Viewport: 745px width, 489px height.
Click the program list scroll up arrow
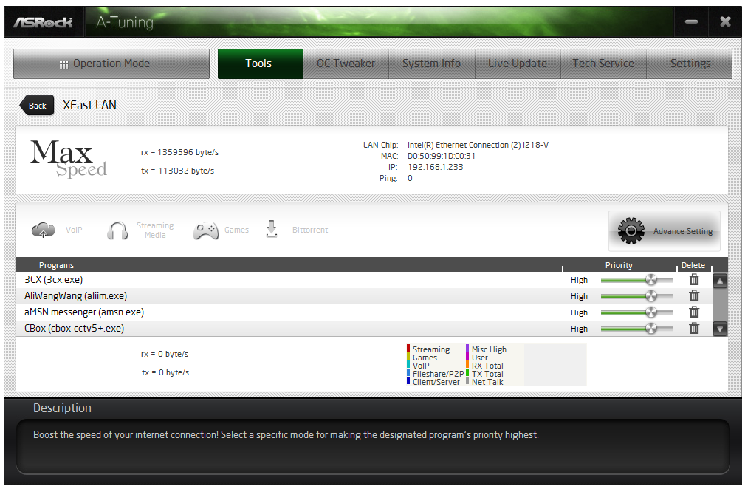coord(720,281)
